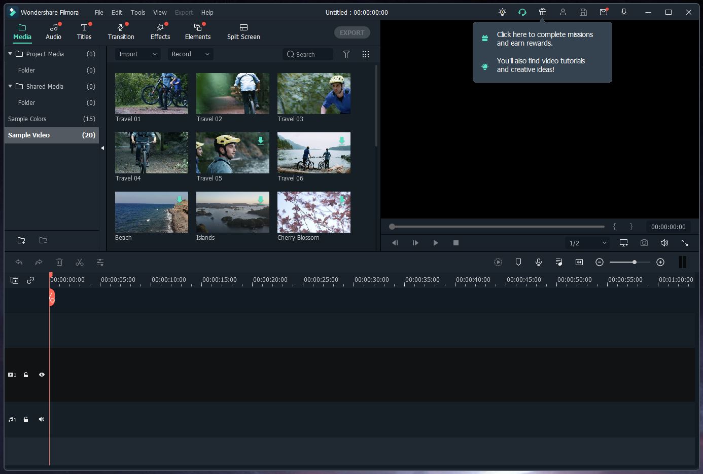Image resolution: width=703 pixels, height=474 pixels.
Task: Take a snapshot with the camera icon
Action: (x=644, y=243)
